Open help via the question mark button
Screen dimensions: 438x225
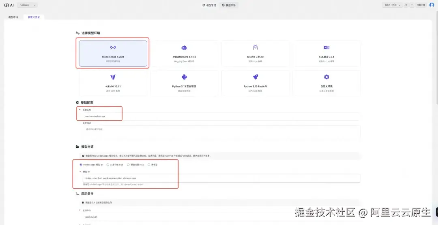click(412, 5)
